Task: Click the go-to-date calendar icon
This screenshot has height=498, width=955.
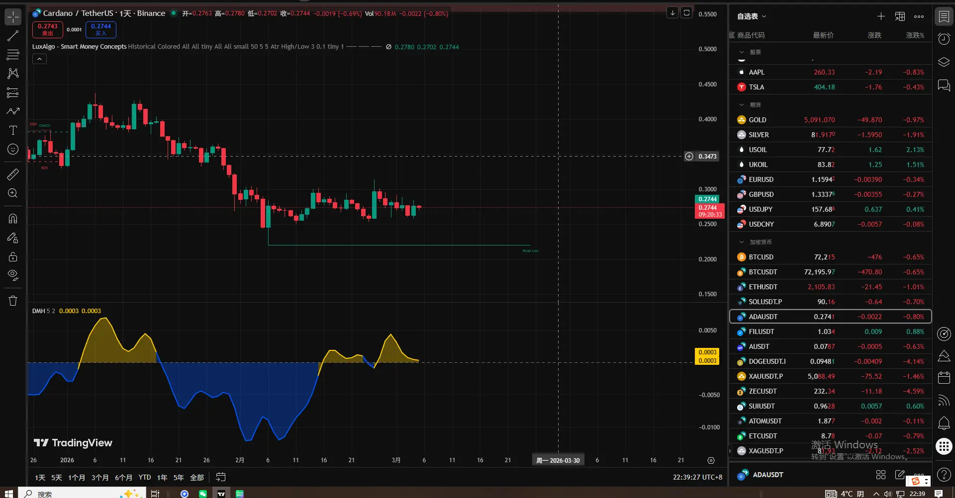Action: [221, 477]
